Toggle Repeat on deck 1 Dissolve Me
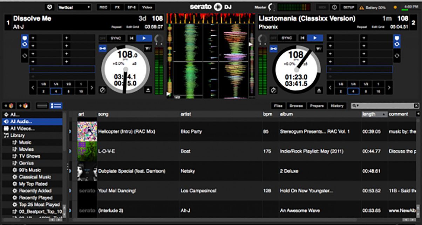The height and width of the screenshot is (225, 422). [x=116, y=27]
